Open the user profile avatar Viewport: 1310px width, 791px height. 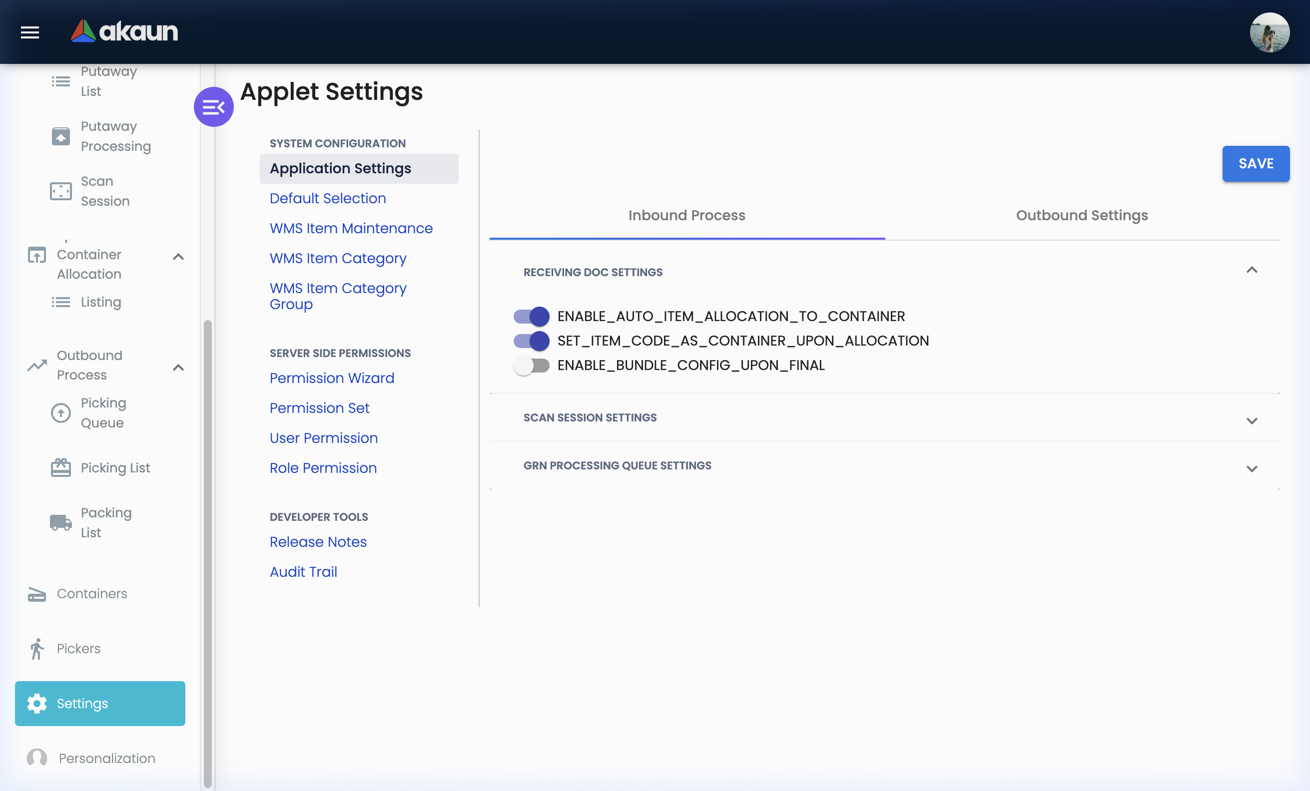[x=1271, y=32]
